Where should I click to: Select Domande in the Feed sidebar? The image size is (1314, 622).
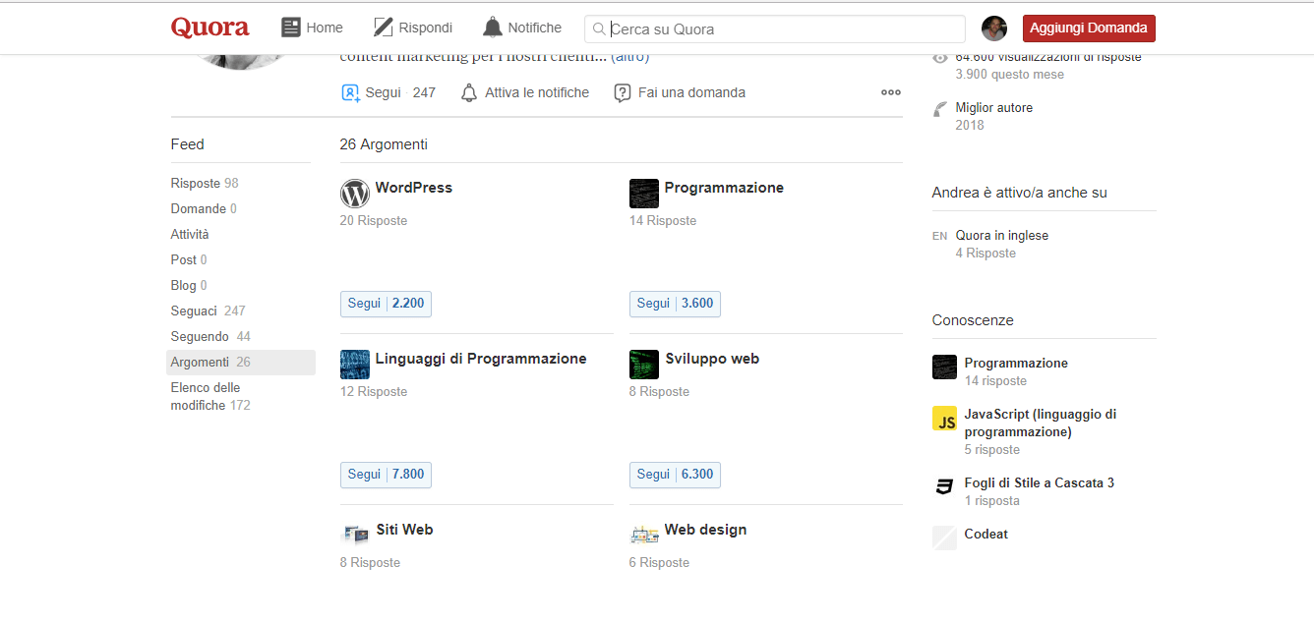[204, 209]
